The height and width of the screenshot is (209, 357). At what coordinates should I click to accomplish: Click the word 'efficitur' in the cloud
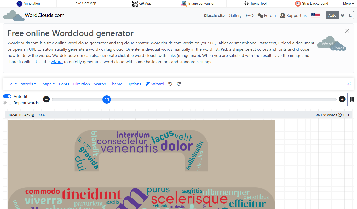click(247, 204)
